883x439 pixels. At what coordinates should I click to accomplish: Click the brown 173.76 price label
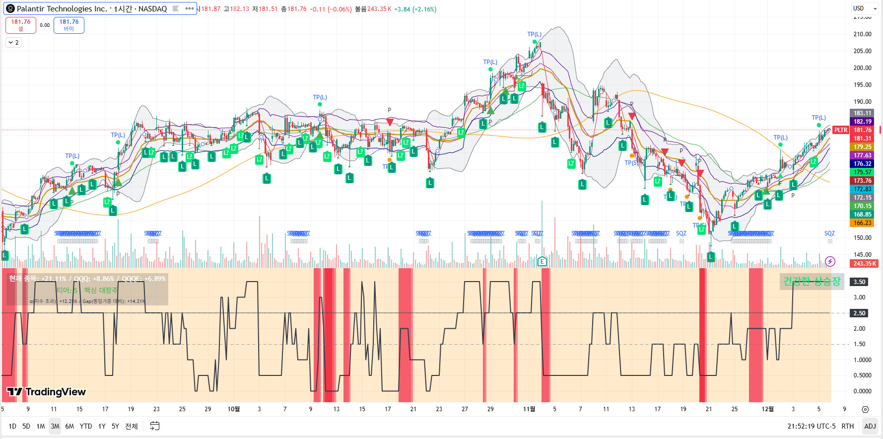click(x=862, y=181)
